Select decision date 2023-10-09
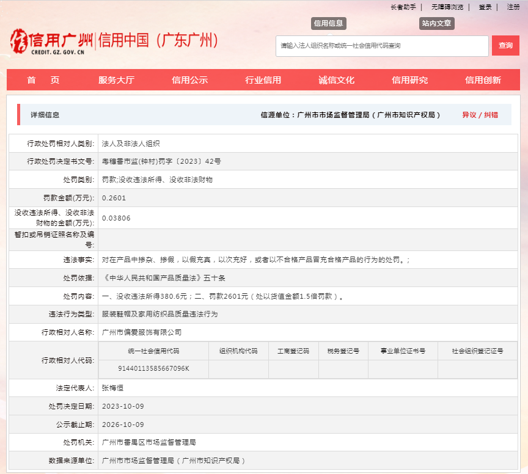This screenshot has height=474, width=528. tap(123, 406)
